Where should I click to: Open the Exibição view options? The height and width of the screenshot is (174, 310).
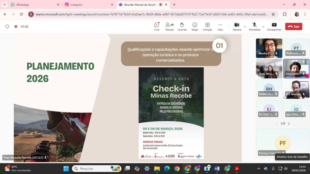point(207,26)
